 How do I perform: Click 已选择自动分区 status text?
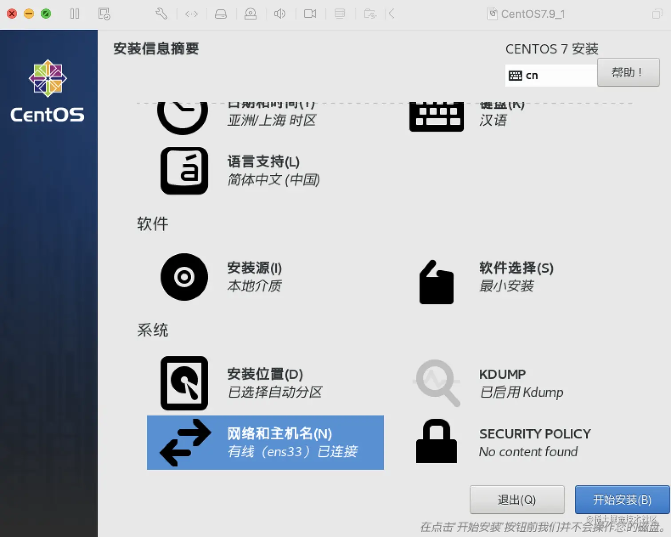pos(275,392)
